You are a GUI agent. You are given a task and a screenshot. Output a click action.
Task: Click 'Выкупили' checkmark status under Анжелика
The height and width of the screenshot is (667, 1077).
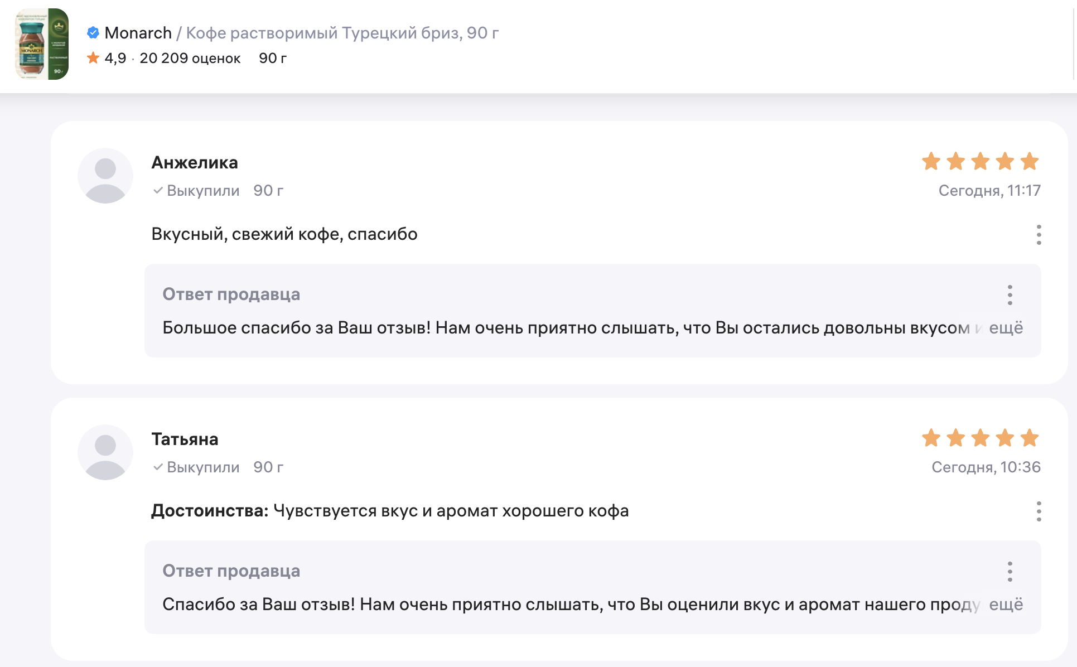tap(196, 191)
